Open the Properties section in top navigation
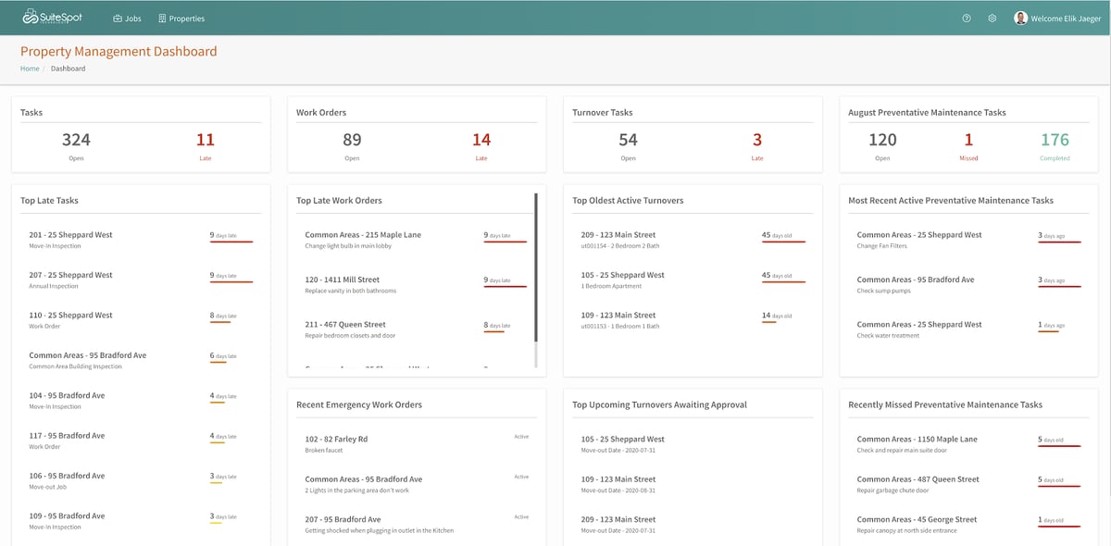1111x546 pixels. click(x=187, y=17)
